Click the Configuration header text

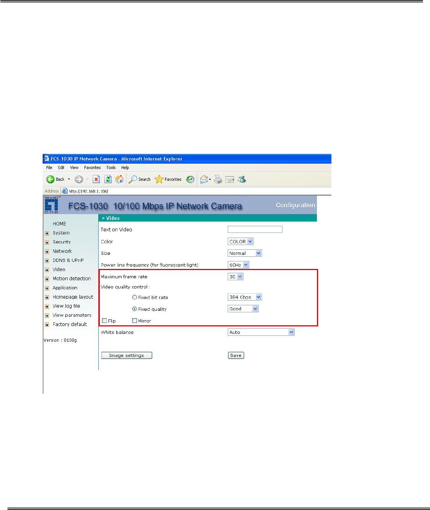(295, 205)
